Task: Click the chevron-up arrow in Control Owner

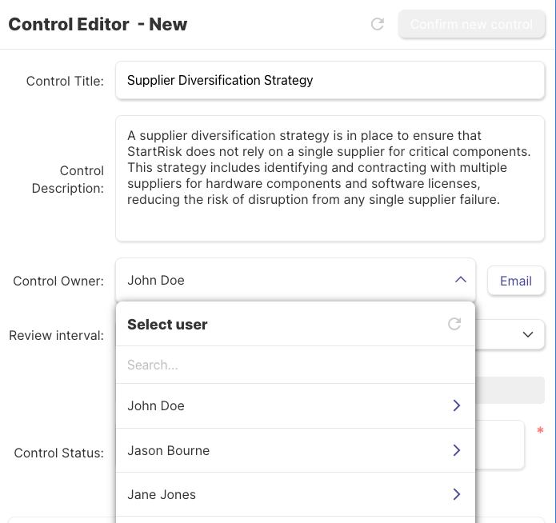Action: tap(460, 280)
